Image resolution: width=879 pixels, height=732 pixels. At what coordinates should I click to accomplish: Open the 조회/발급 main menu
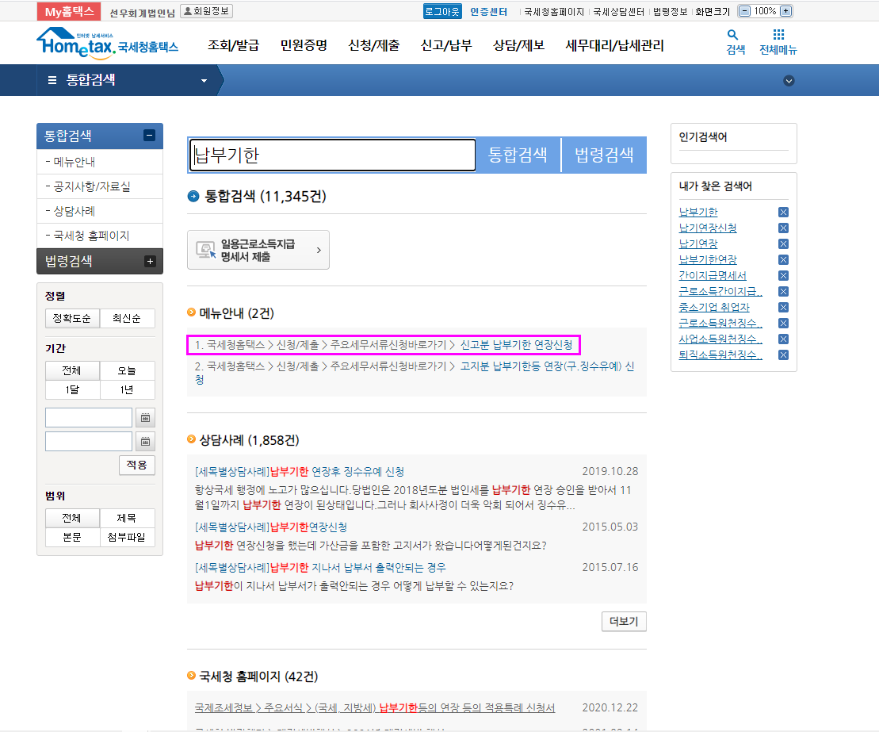[233, 45]
